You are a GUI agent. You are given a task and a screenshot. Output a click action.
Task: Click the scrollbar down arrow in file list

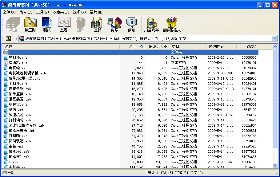coord(275,165)
